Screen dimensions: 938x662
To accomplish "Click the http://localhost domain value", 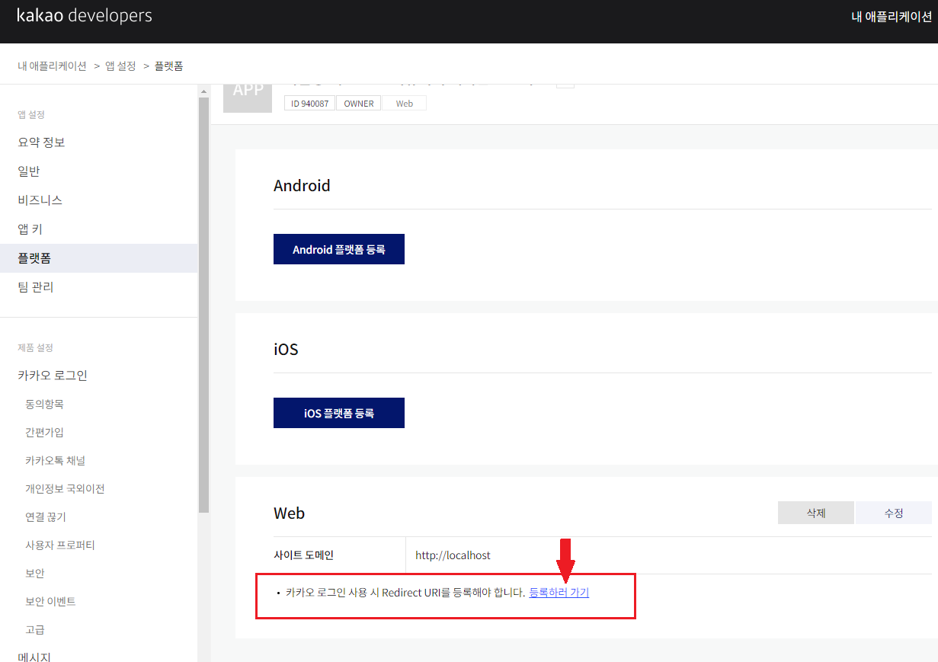I will (x=453, y=555).
